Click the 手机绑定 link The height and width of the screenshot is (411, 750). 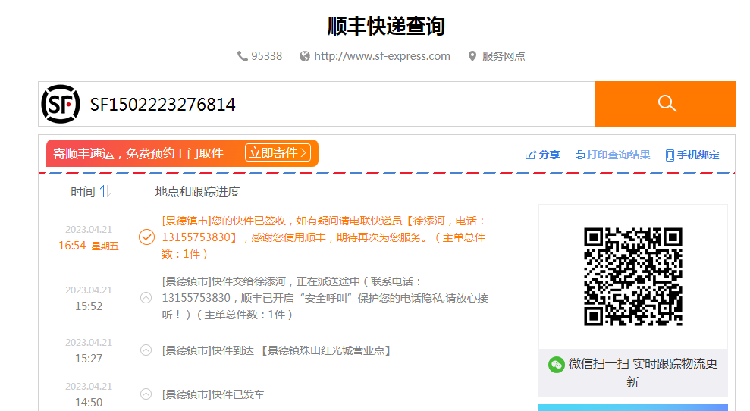tap(698, 155)
